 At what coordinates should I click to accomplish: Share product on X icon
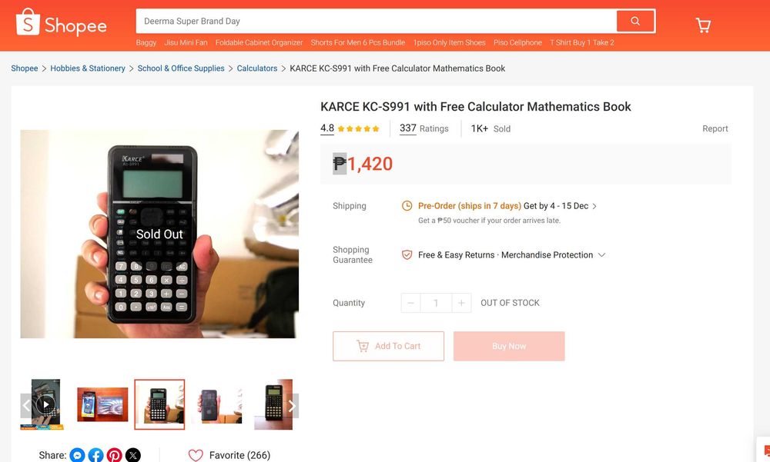tap(133, 455)
